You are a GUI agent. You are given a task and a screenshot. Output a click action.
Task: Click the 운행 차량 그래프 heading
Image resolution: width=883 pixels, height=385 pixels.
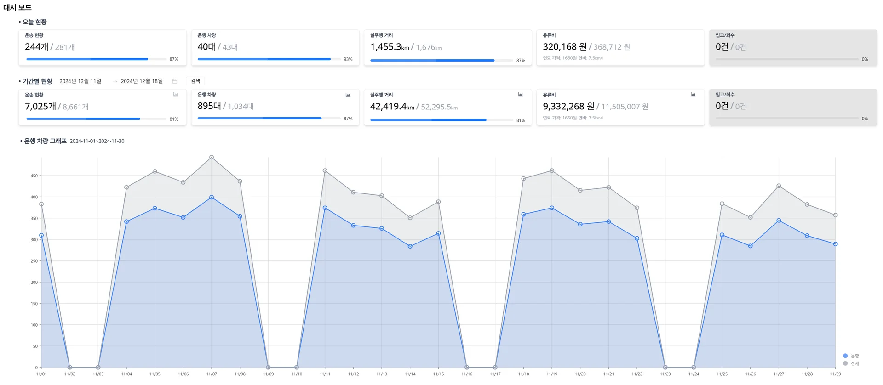(45, 141)
